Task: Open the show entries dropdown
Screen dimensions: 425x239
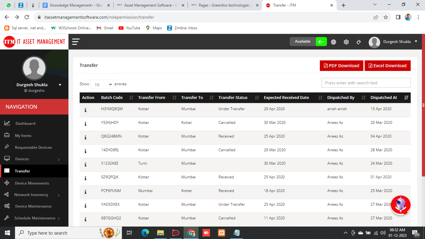Action: [102, 84]
